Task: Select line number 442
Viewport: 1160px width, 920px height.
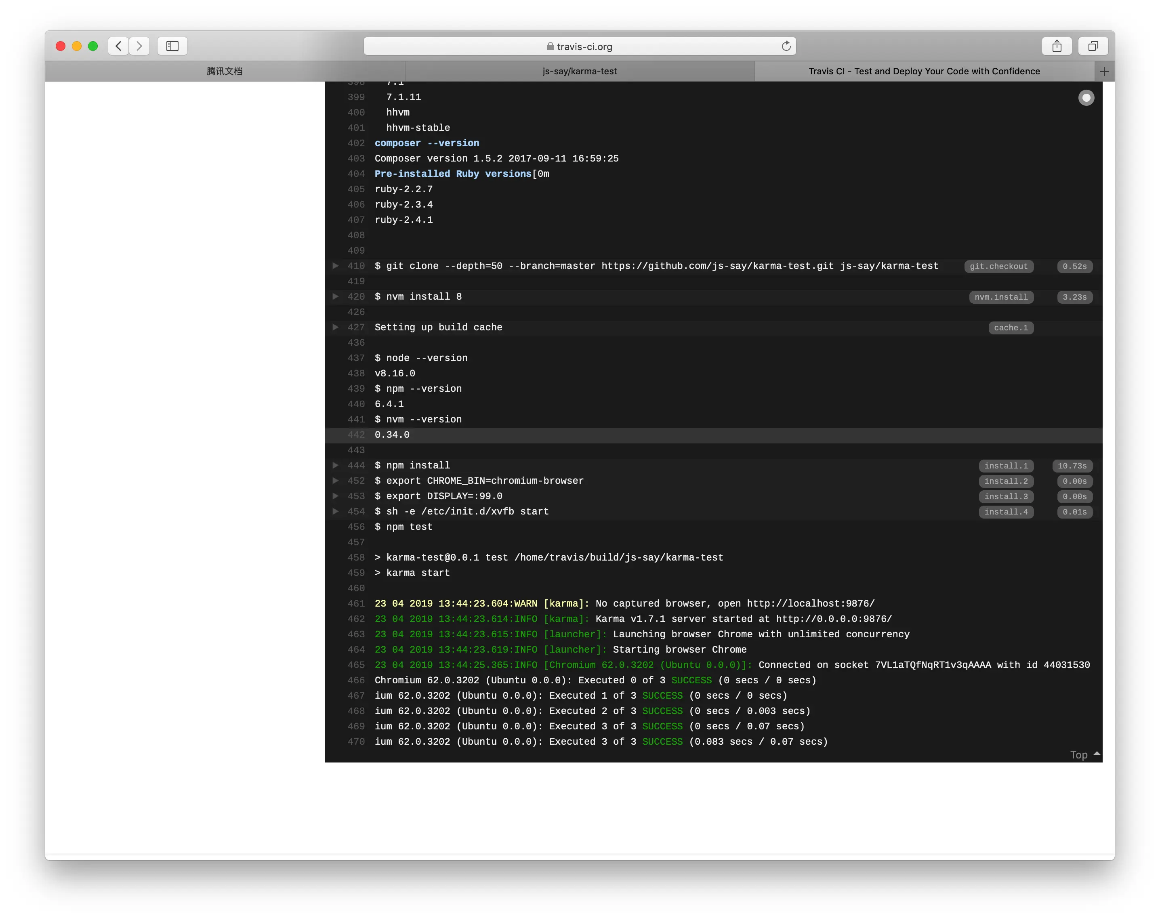Action: point(356,435)
